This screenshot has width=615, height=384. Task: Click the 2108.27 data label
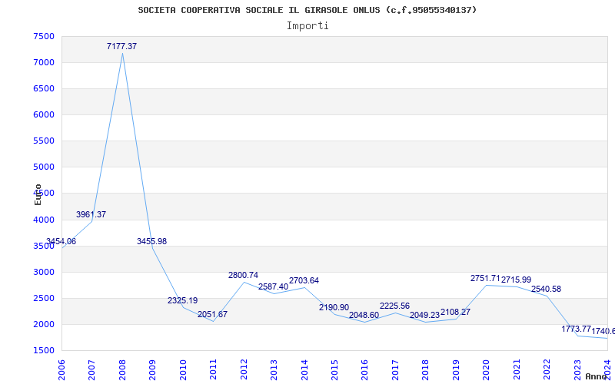click(455, 312)
